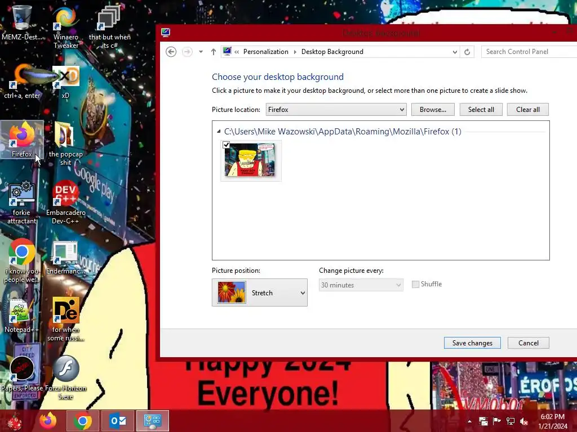Click the Control Panel window title icon
This screenshot has width=577, height=432.
(166, 33)
